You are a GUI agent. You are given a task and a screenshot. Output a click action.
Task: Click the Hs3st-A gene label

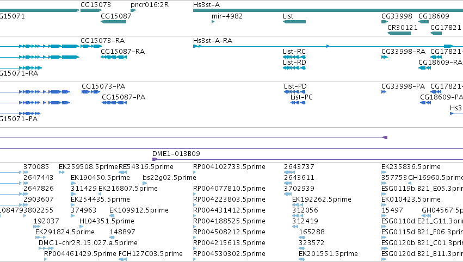(206, 5)
